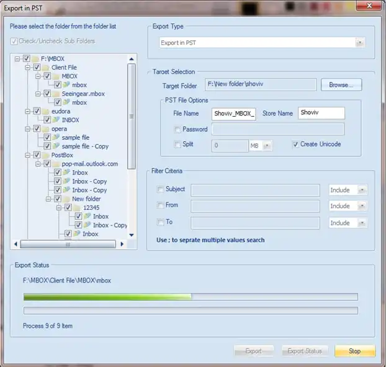Click the folder tree scroll up arrow
Image resolution: width=386 pixels, height=367 pixels.
132,59
